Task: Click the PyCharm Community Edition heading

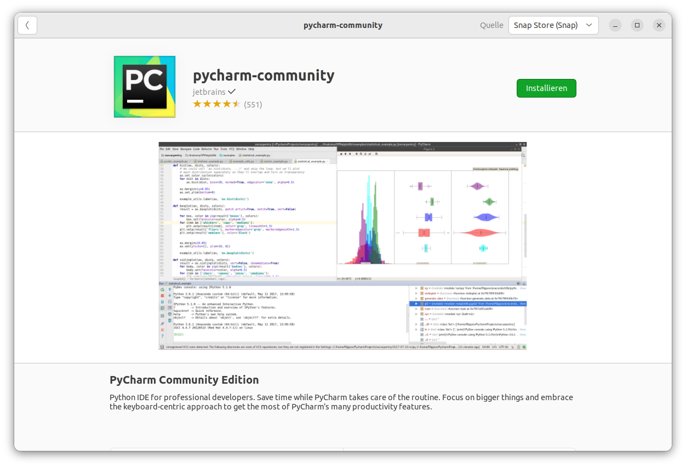Action: click(x=184, y=380)
